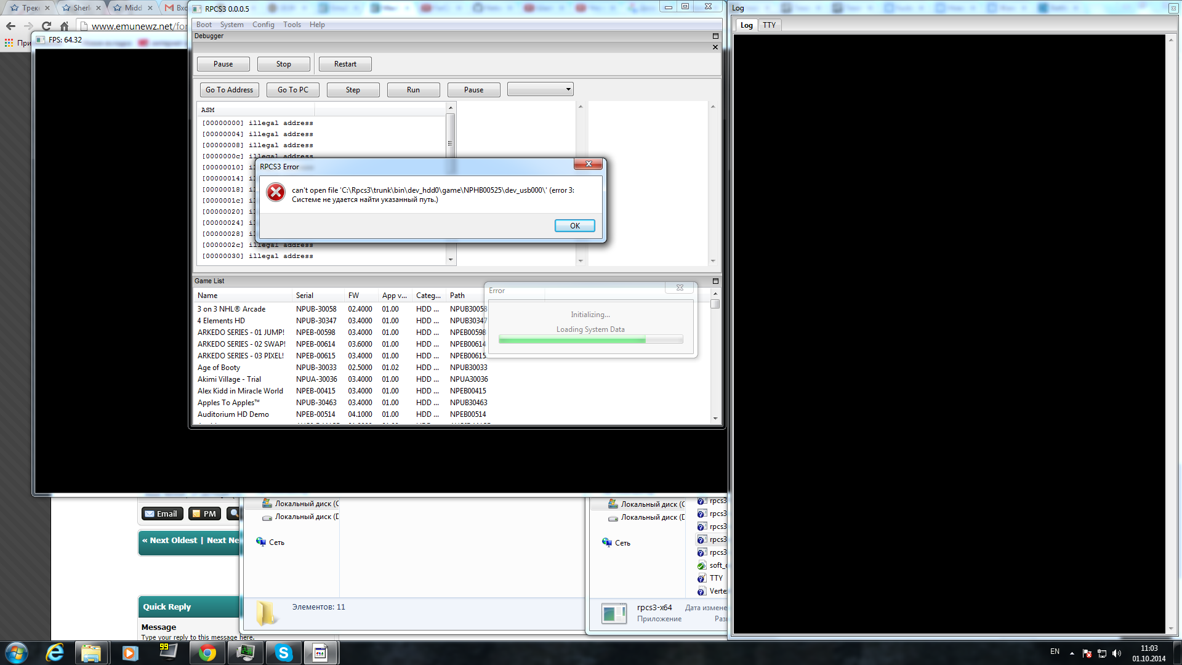Image resolution: width=1182 pixels, height=665 pixels.
Task: Open Windows Explorer from taskbar
Action: pos(91,653)
